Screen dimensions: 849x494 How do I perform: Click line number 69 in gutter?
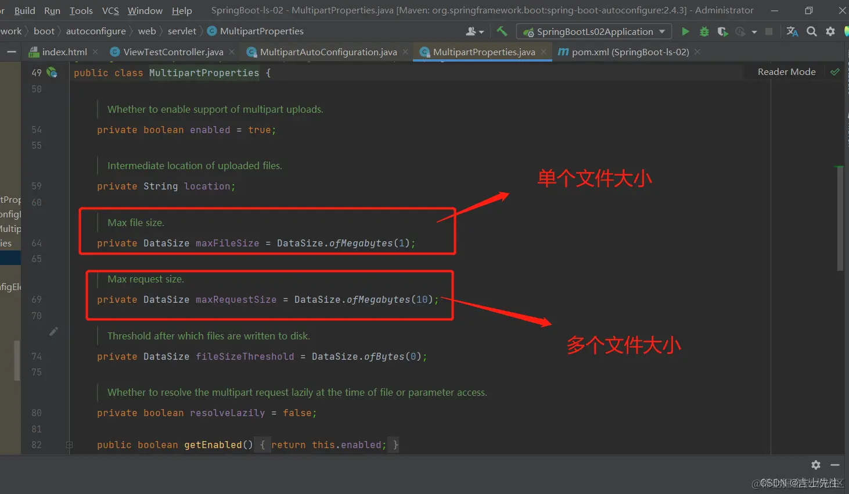[37, 299]
